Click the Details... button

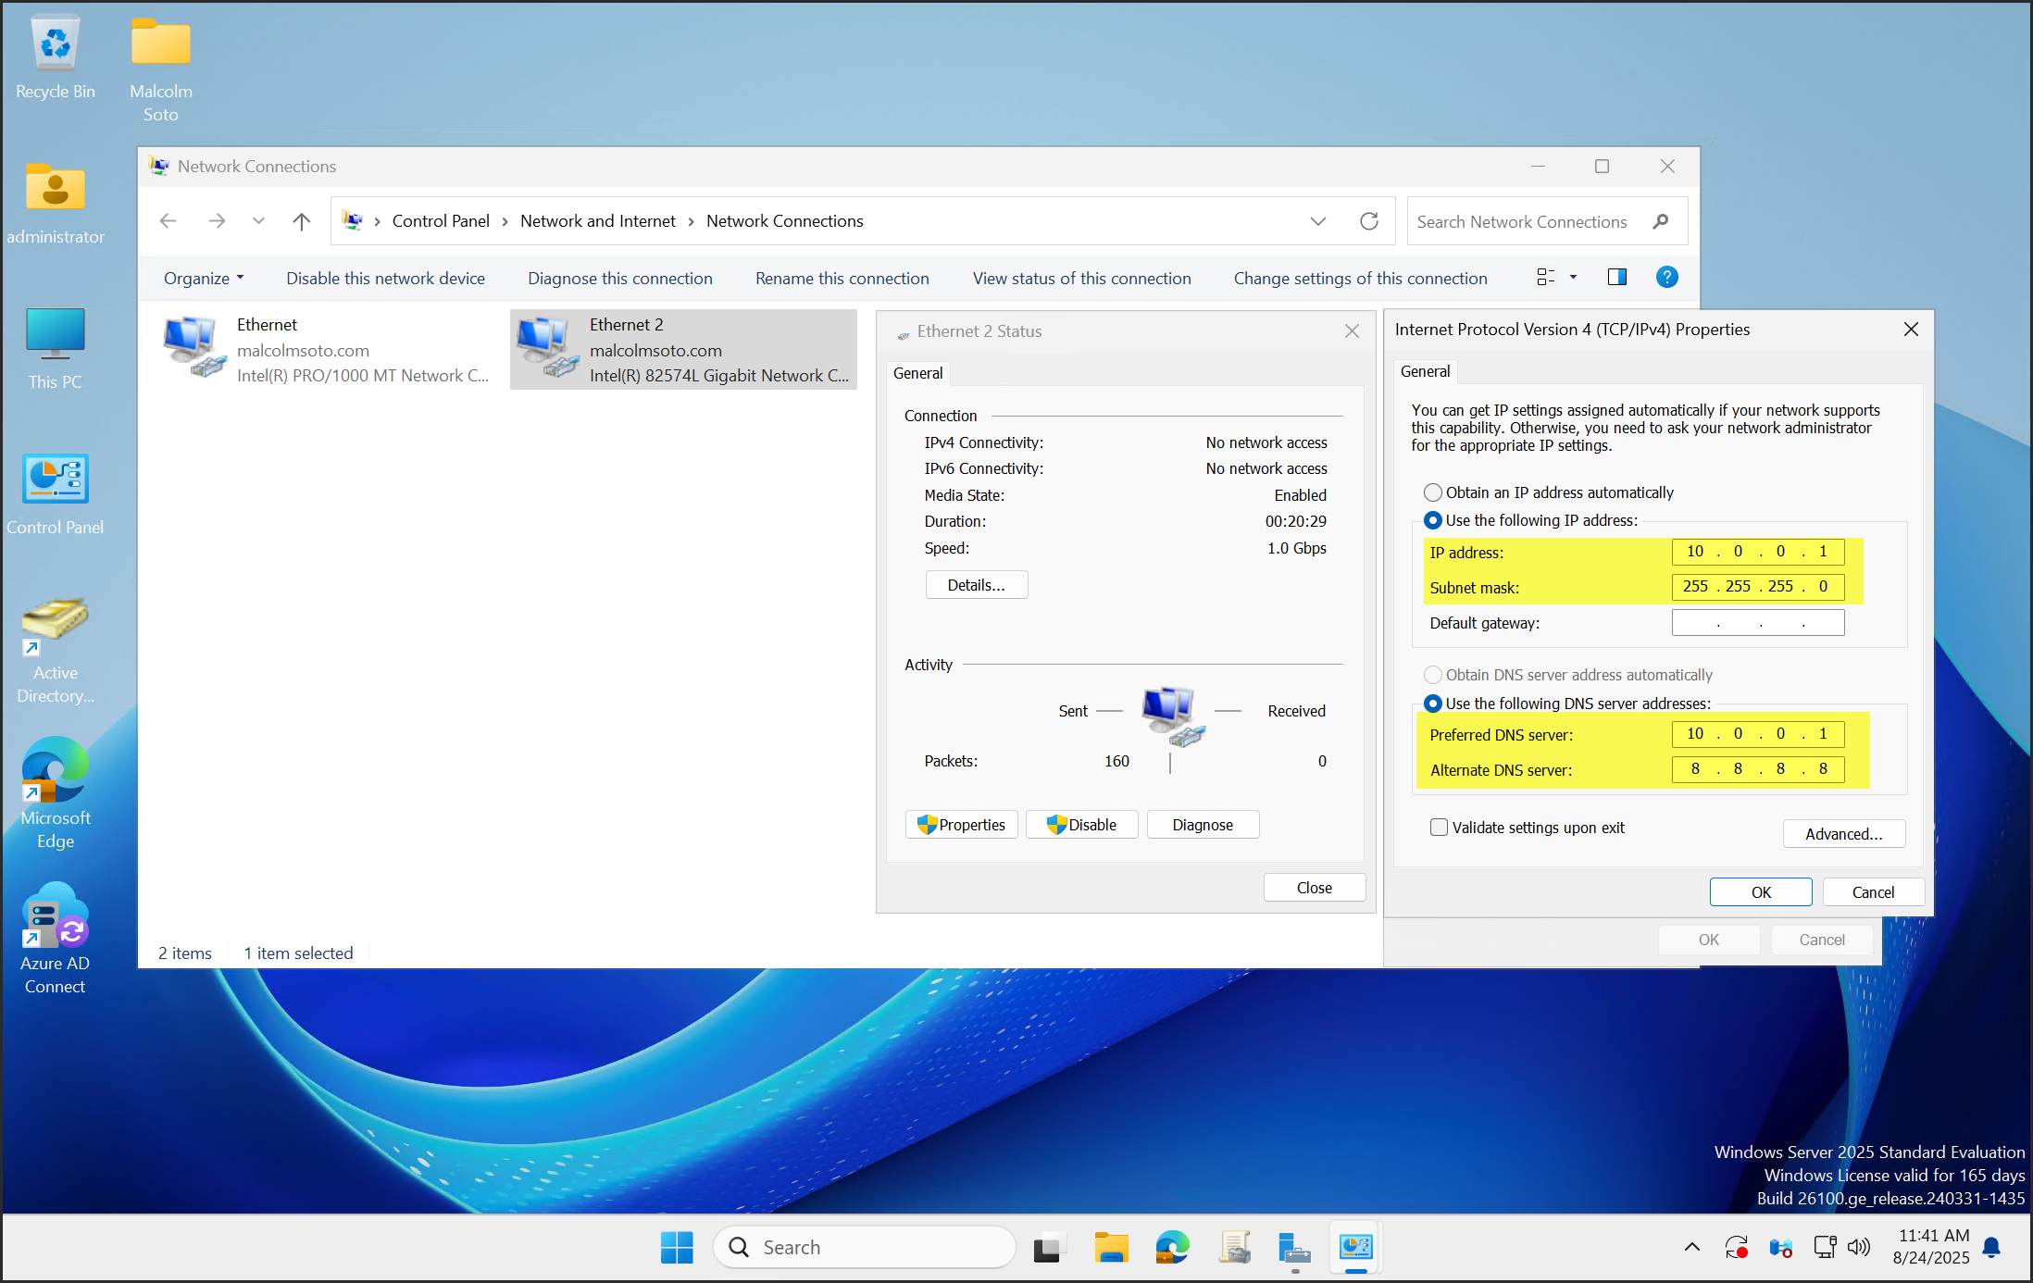coord(976,585)
